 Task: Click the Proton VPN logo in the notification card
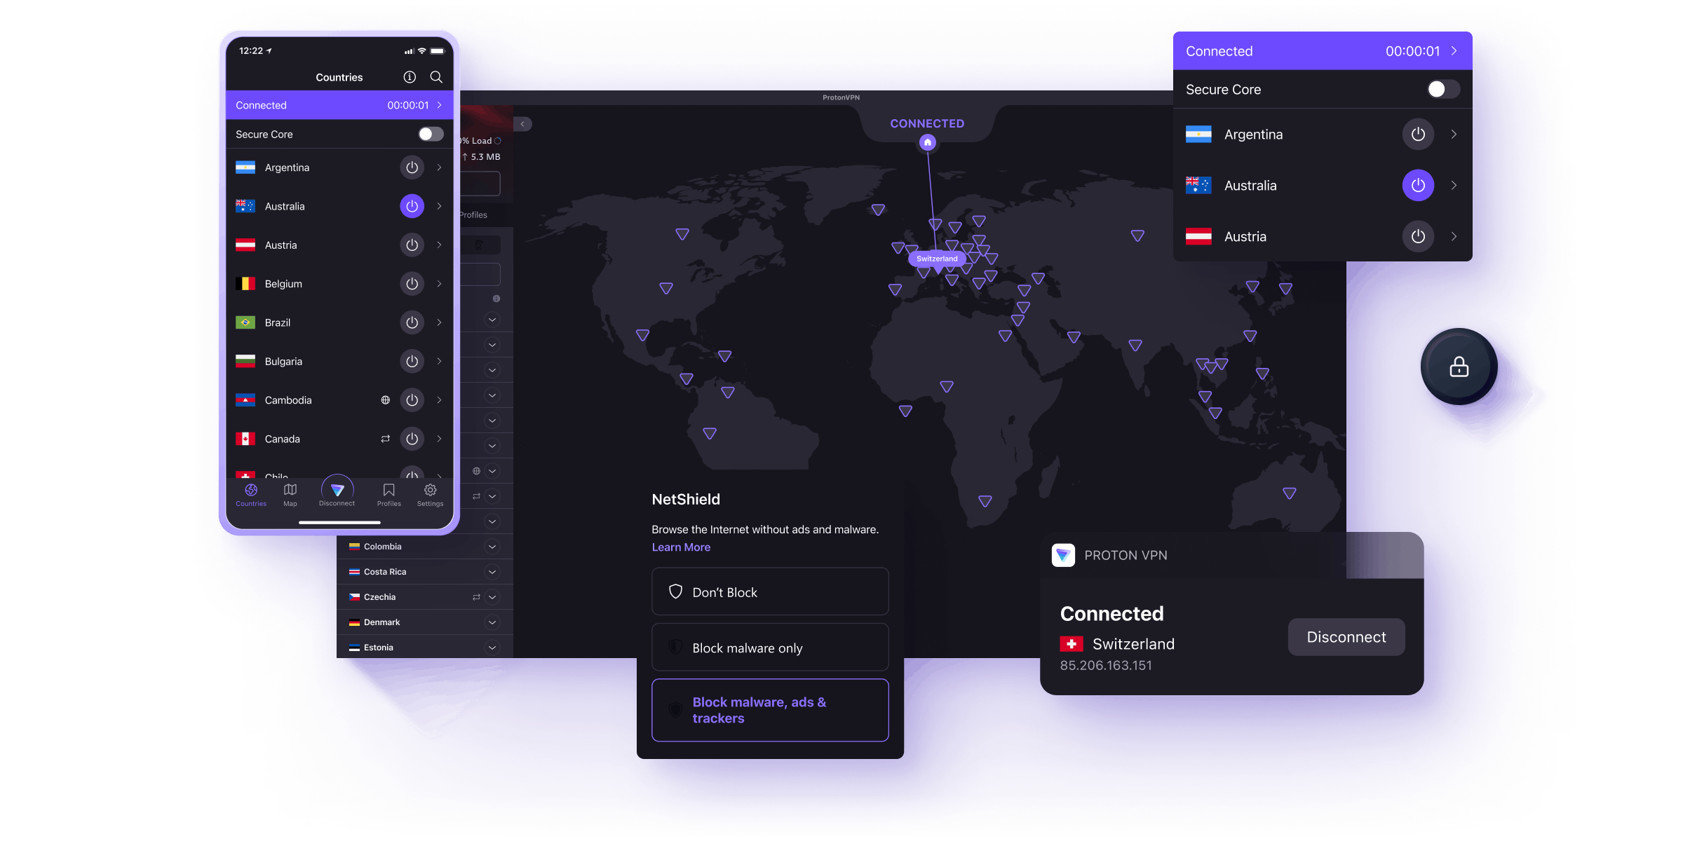click(1063, 555)
